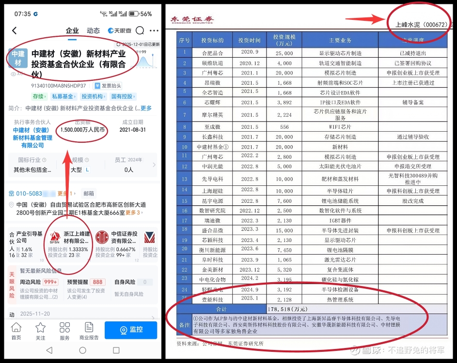Screen dimensions: 457x363
Task: Open the 国有控股 tag
Action: tap(123, 96)
